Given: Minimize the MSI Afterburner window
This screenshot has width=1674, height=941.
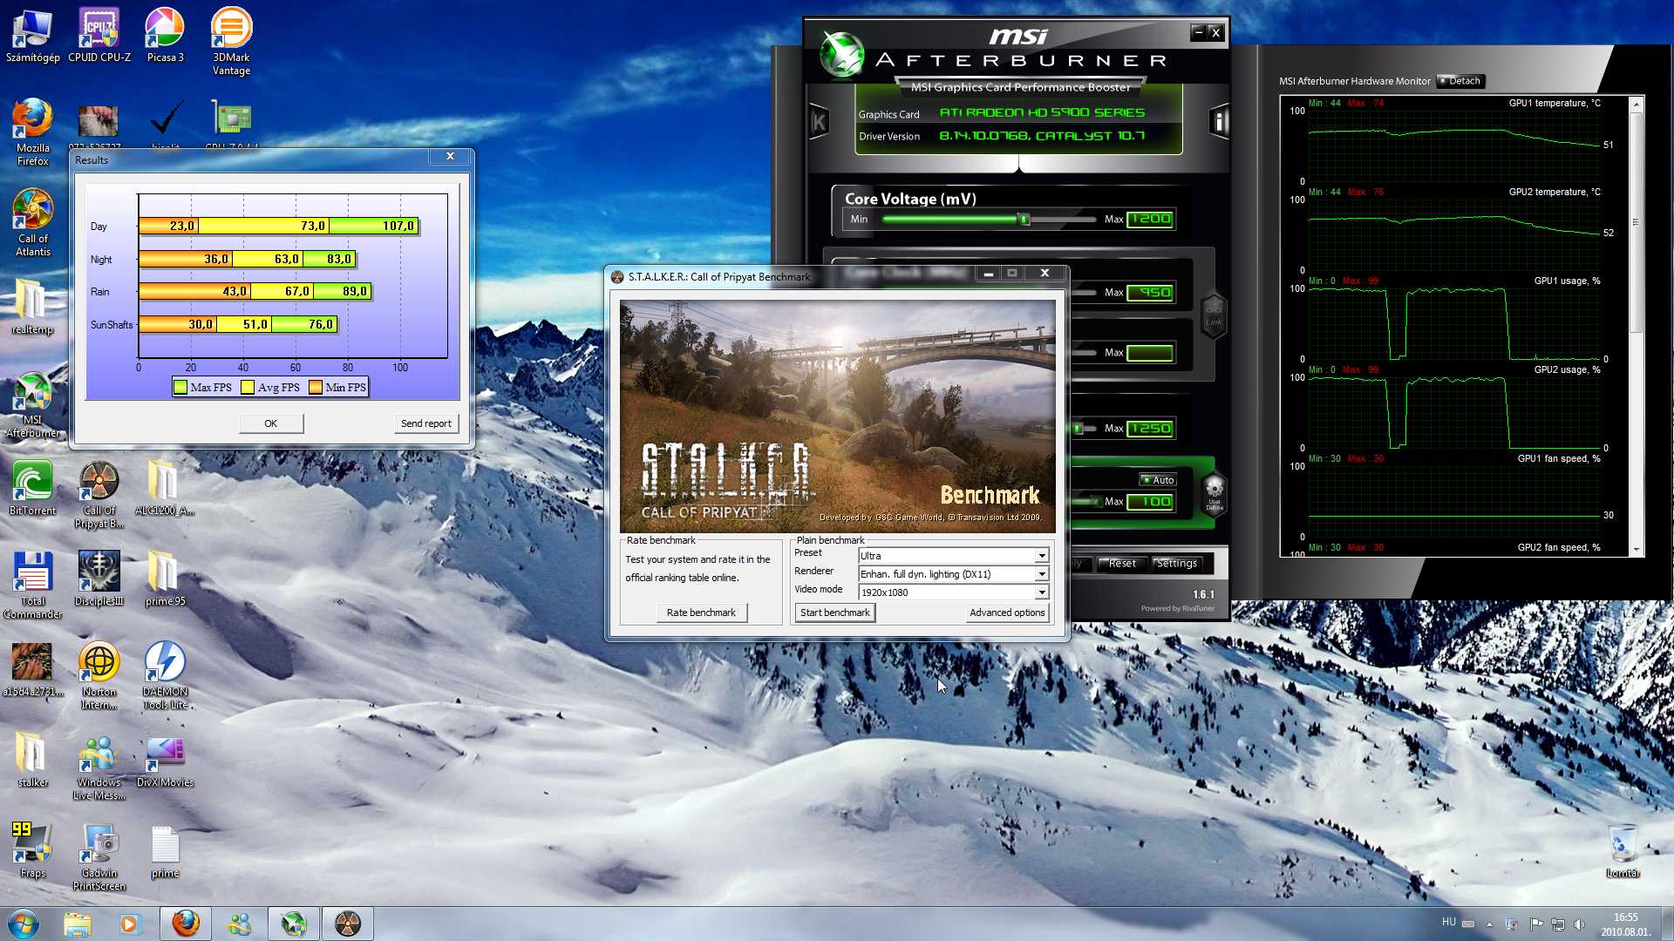Looking at the screenshot, I should click(x=1198, y=33).
